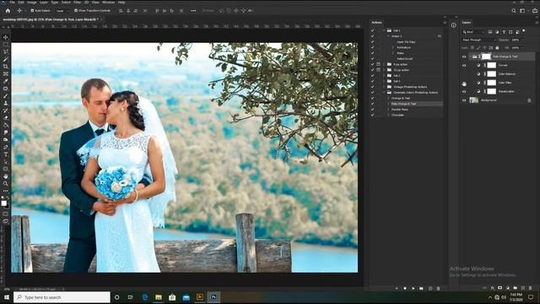Select the Clone Stamp tool

click(x=6, y=103)
